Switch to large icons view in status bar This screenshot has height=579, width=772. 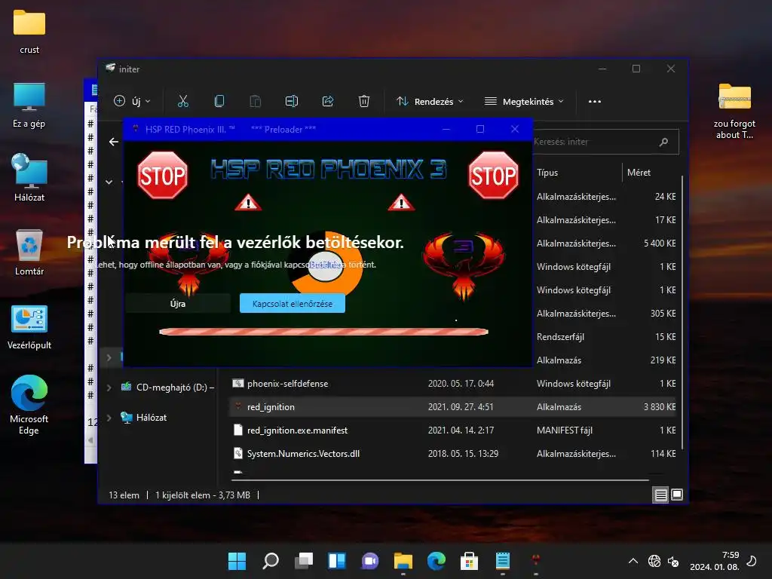point(677,495)
